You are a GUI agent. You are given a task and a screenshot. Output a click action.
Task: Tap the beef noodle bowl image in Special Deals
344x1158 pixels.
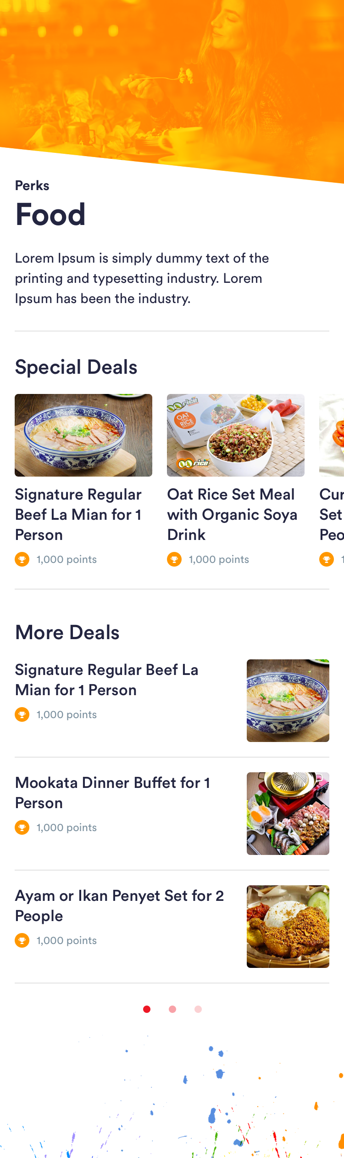83,435
